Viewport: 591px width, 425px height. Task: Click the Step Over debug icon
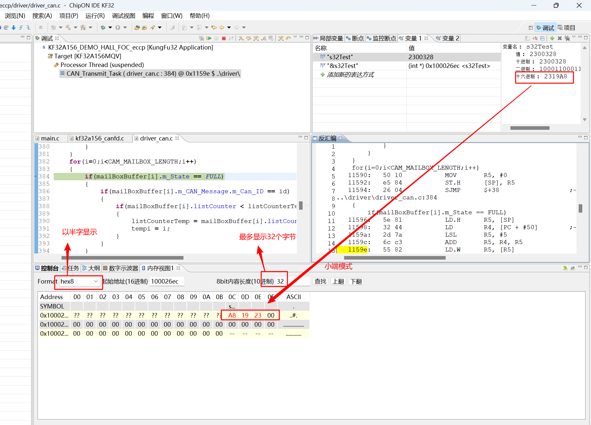tap(249, 38)
